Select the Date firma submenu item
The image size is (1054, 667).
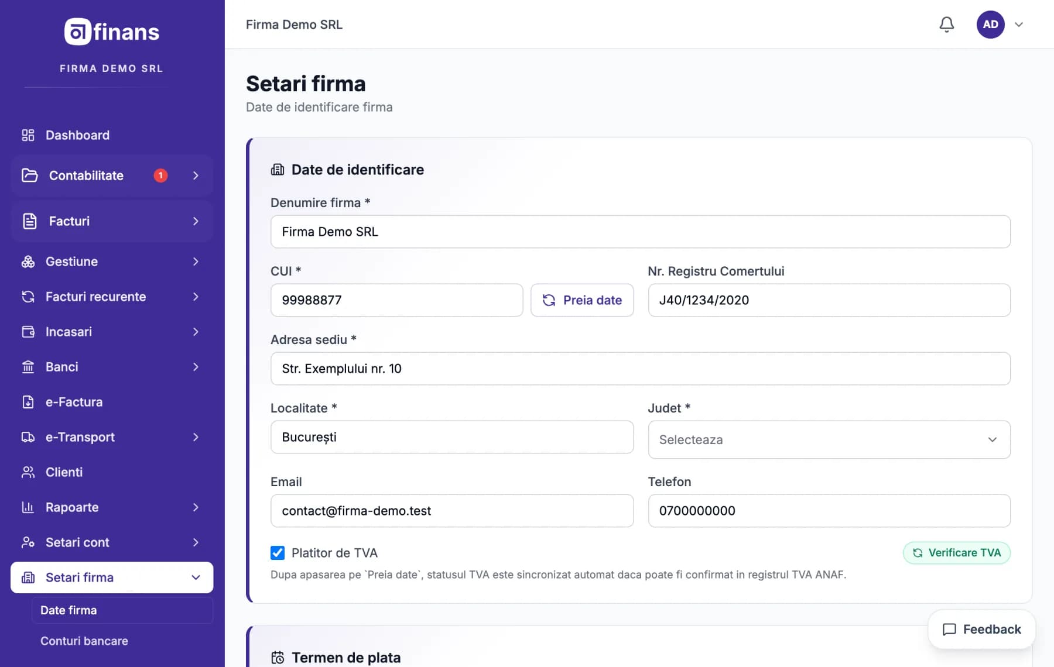[x=122, y=610]
